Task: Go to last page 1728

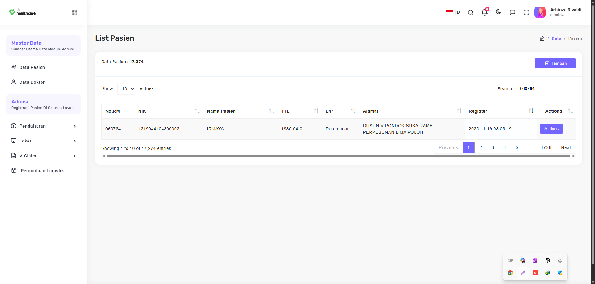Action: click(546, 147)
